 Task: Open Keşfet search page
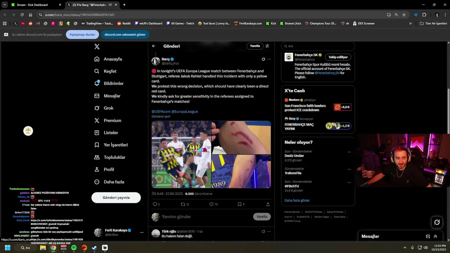pyautogui.click(x=105, y=71)
